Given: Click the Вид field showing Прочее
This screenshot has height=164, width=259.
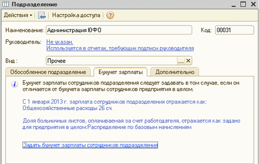Looking at the screenshot, I should (112, 61).
